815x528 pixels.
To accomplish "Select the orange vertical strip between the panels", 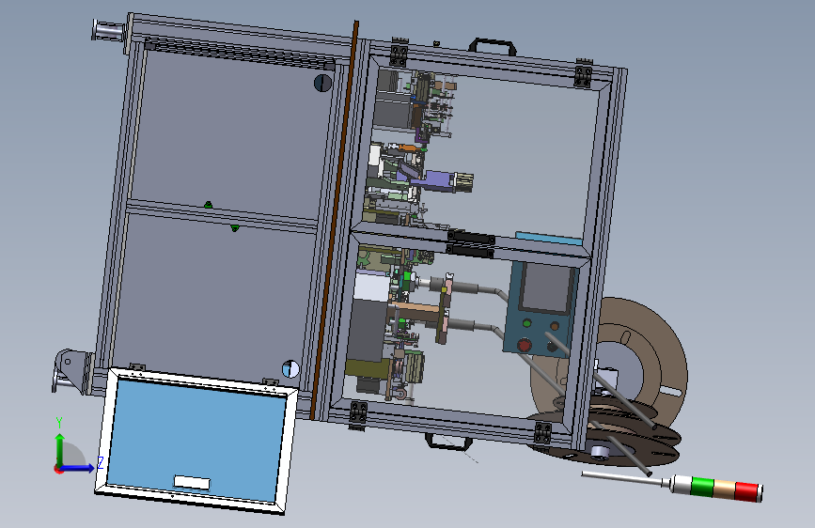I will [335, 220].
